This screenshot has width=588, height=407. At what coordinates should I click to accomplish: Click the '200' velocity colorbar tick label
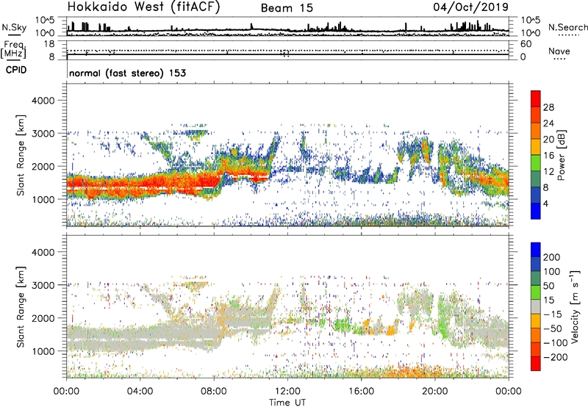(552, 257)
